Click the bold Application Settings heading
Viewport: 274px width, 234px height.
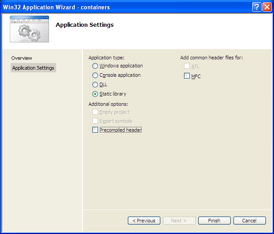click(x=85, y=25)
